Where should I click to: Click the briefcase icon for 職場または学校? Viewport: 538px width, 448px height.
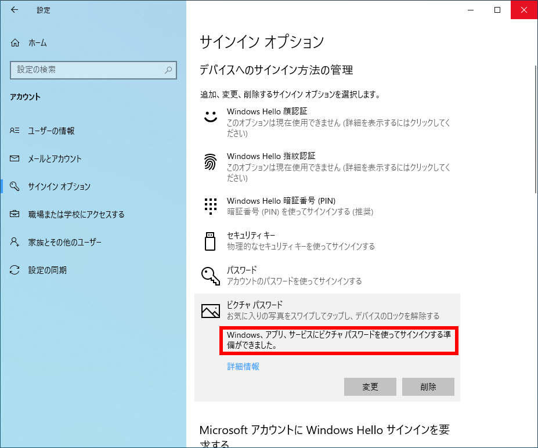[x=15, y=214]
